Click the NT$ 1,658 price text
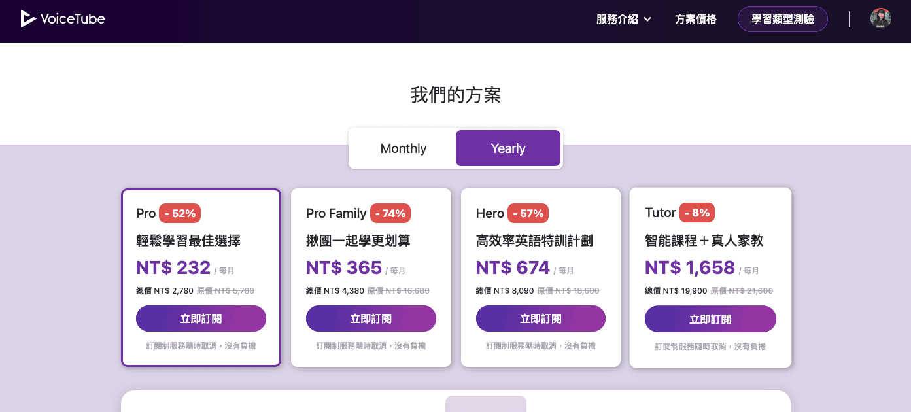The height and width of the screenshot is (412, 911). pos(690,267)
